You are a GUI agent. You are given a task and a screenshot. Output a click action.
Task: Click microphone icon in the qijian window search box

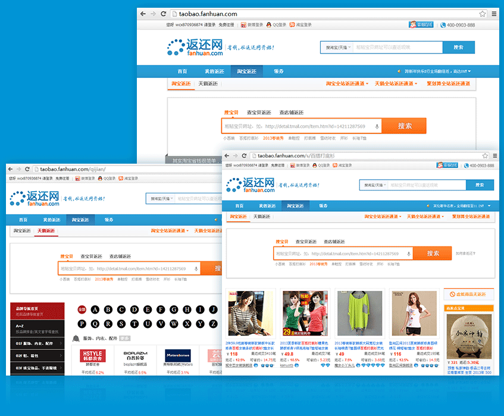click(196, 269)
